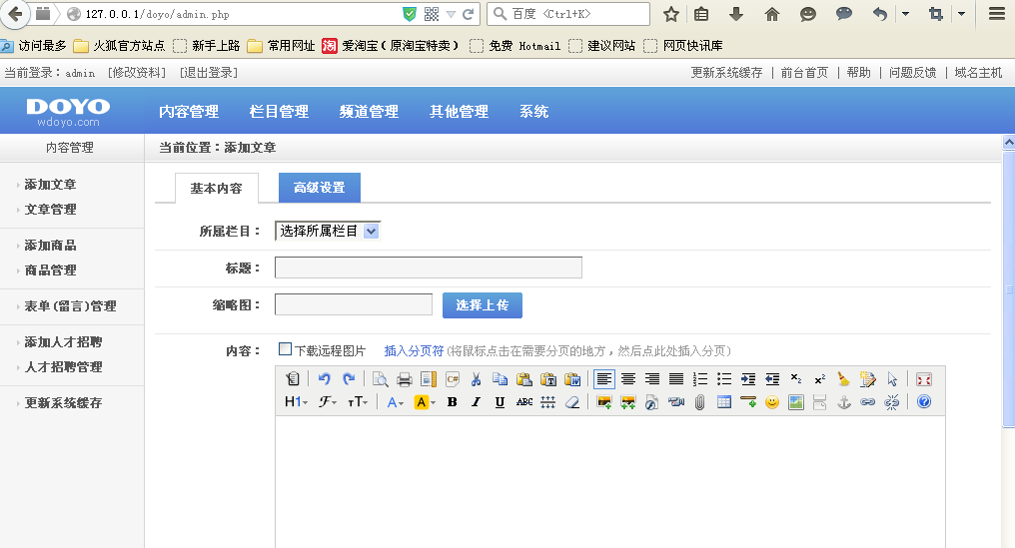Click the Superscript icon
1015x548 pixels.
tap(819, 379)
